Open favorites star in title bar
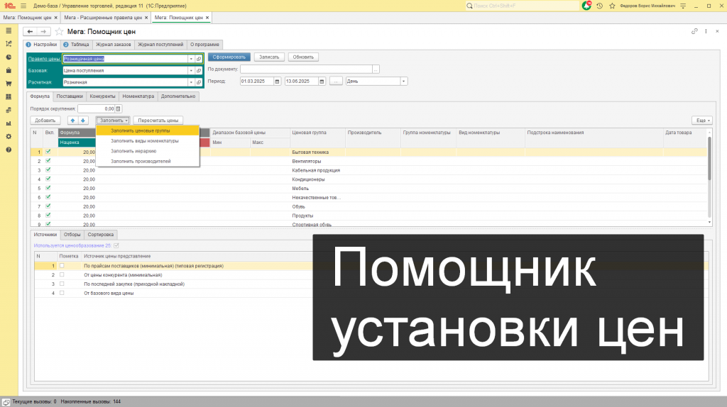 612,6
